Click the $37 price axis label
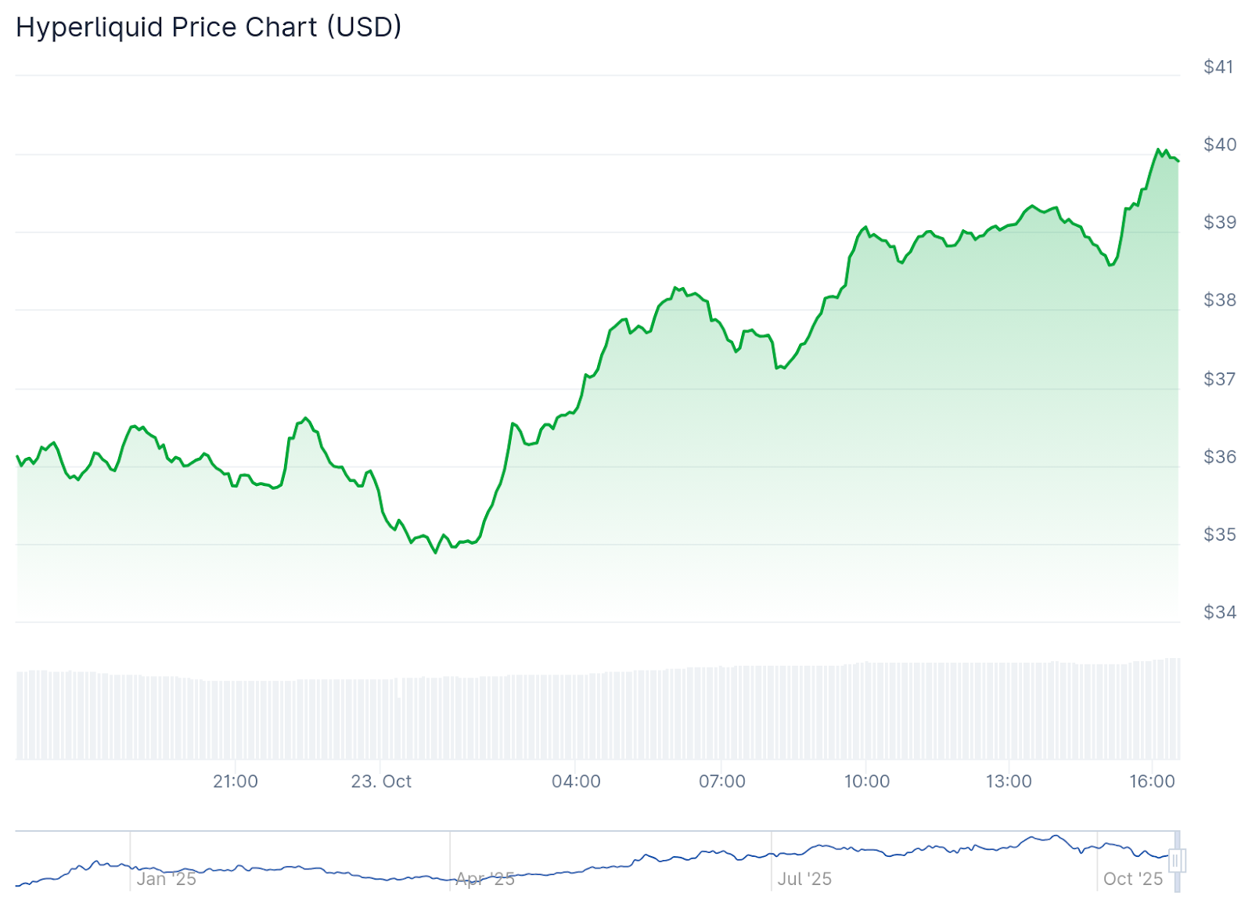The image size is (1252, 914). (1219, 379)
